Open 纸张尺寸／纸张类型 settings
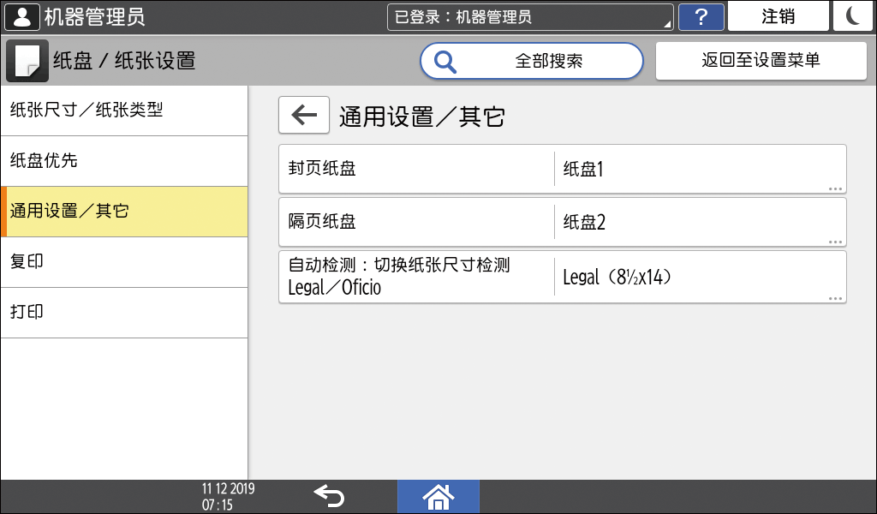The height and width of the screenshot is (514, 877). pos(124,111)
